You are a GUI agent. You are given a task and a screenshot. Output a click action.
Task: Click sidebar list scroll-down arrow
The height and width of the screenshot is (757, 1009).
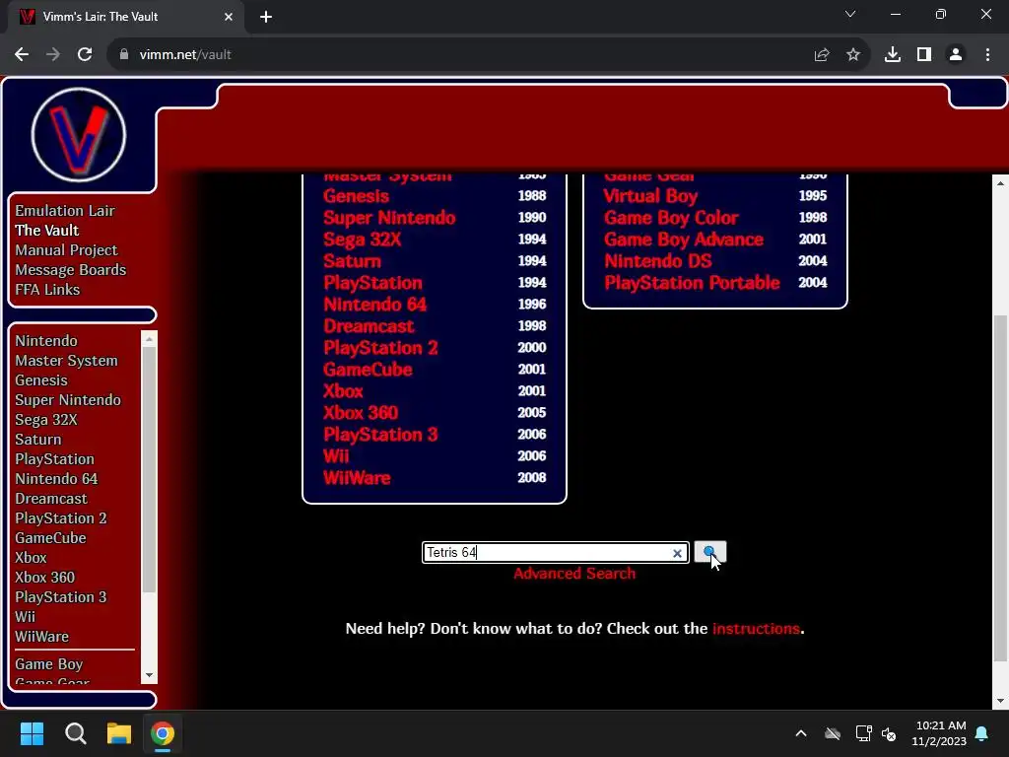click(150, 675)
